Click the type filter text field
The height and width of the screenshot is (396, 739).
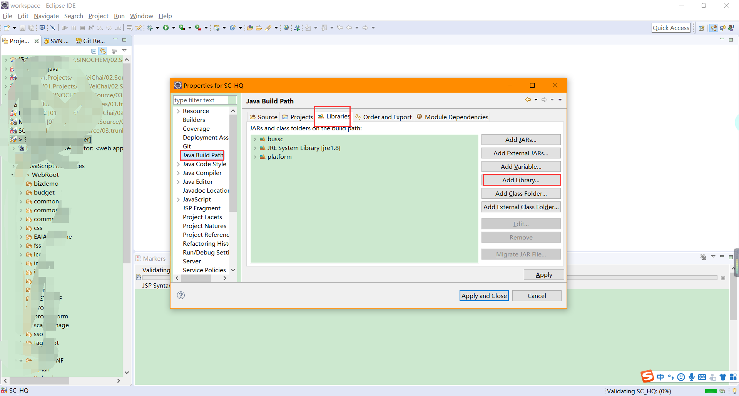click(x=205, y=100)
